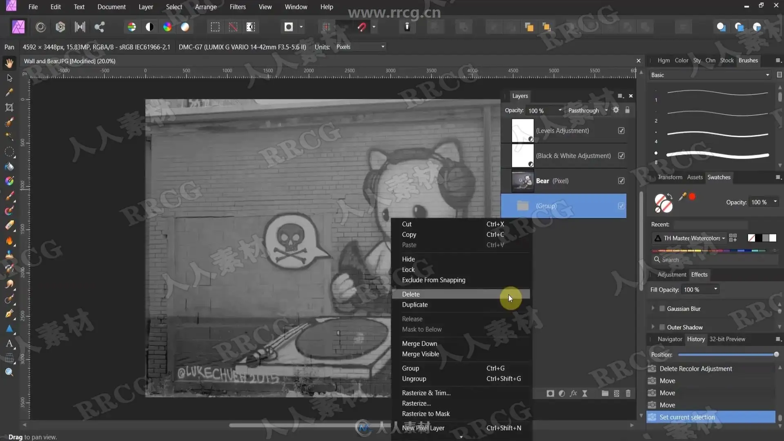This screenshot has height=441, width=784.
Task: Toggle the red snapping magnet icon
Action: [x=362, y=27]
